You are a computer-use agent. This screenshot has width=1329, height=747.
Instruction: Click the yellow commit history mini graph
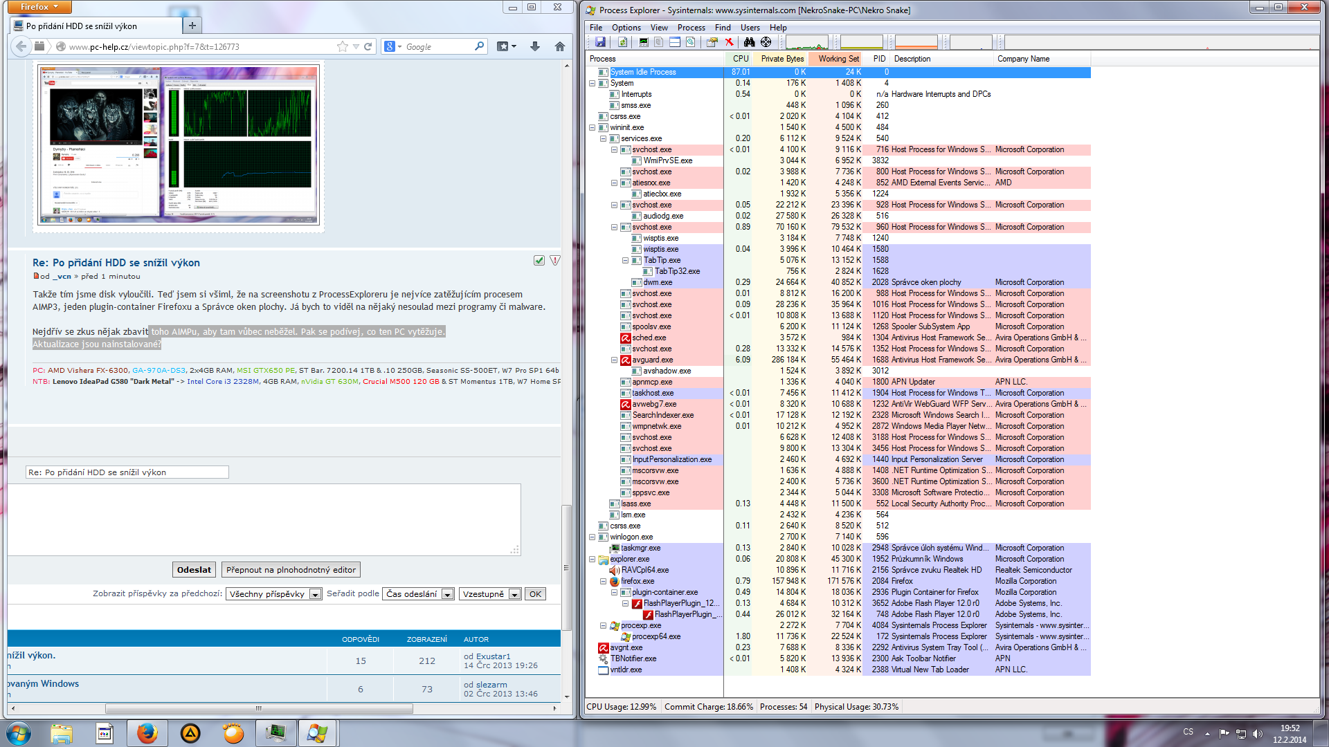click(x=862, y=43)
